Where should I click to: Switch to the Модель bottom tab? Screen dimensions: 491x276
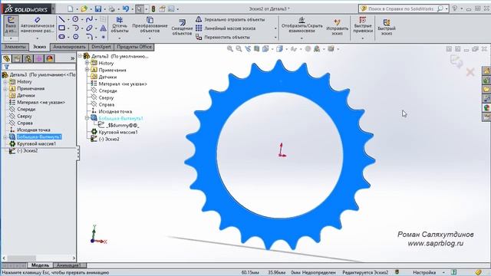pos(40,265)
